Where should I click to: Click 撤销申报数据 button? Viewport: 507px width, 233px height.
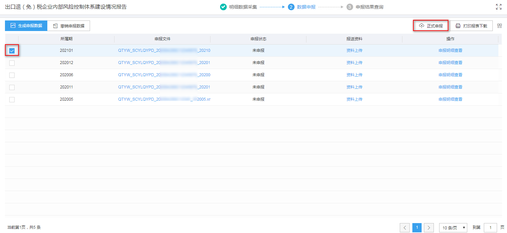click(69, 26)
